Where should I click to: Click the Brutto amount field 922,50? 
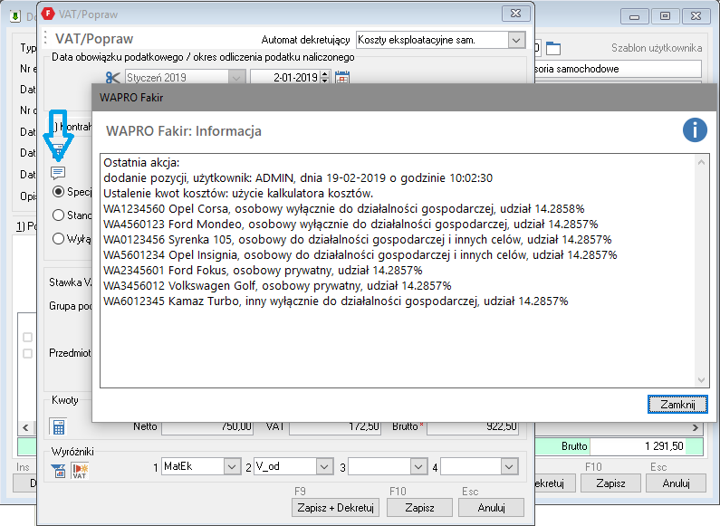473,426
